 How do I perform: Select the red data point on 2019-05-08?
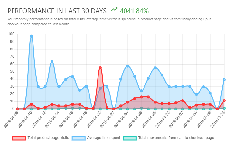pyautogui.click(x=224, y=101)
